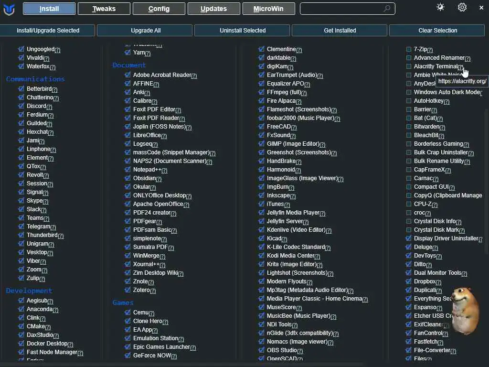The height and width of the screenshot is (367, 489).
Task: Open the Config tab
Action: [159, 9]
